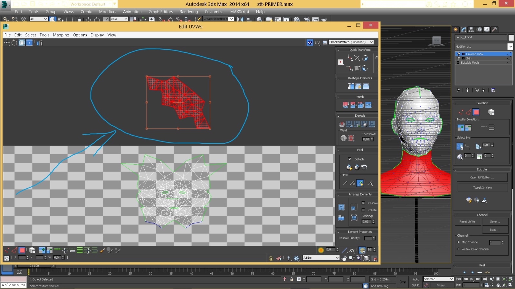This screenshot has width=515, height=289.
Task: Click the Rotate 90 degrees icon in Quick Transform
Action: point(365,58)
